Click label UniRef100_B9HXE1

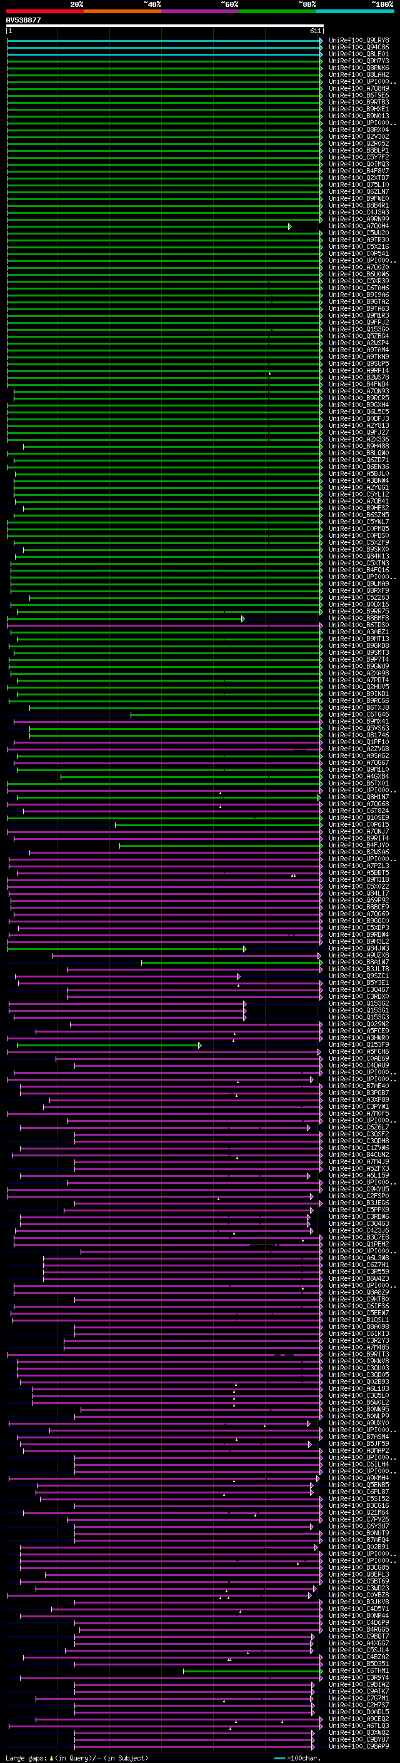(358, 109)
